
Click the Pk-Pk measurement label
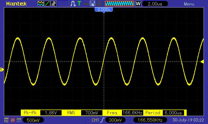pos(30,113)
